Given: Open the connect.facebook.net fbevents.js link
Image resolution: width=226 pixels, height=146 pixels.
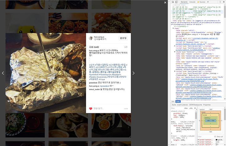Looking at the screenshot, I should [197, 39].
